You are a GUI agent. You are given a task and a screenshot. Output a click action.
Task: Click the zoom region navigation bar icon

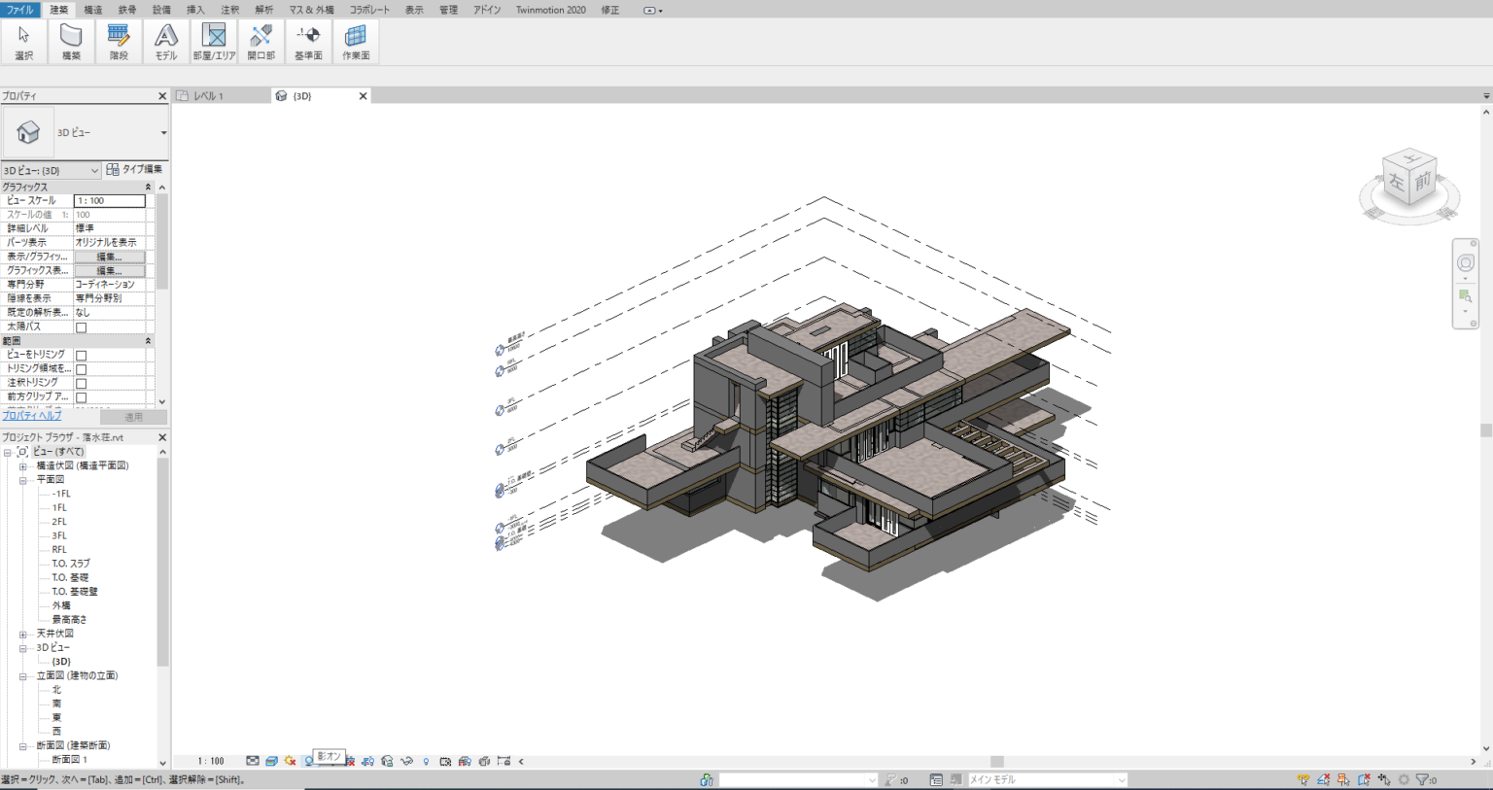[x=1466, y=296]
